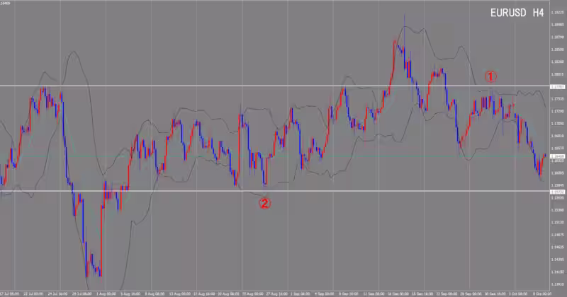The image size is (567, 297).
Task: Click the small number text in top-left corner
Action: point(6,3)
